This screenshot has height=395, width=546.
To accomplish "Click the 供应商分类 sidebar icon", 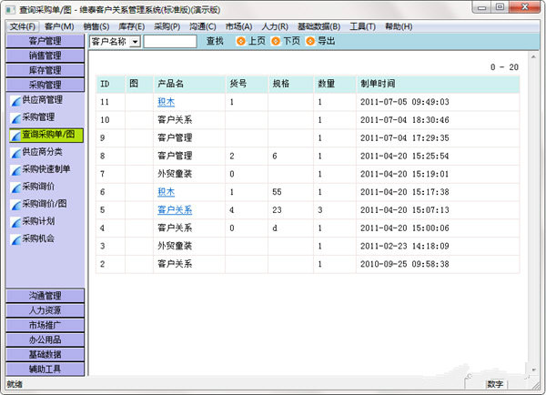I will coord(16,153).
